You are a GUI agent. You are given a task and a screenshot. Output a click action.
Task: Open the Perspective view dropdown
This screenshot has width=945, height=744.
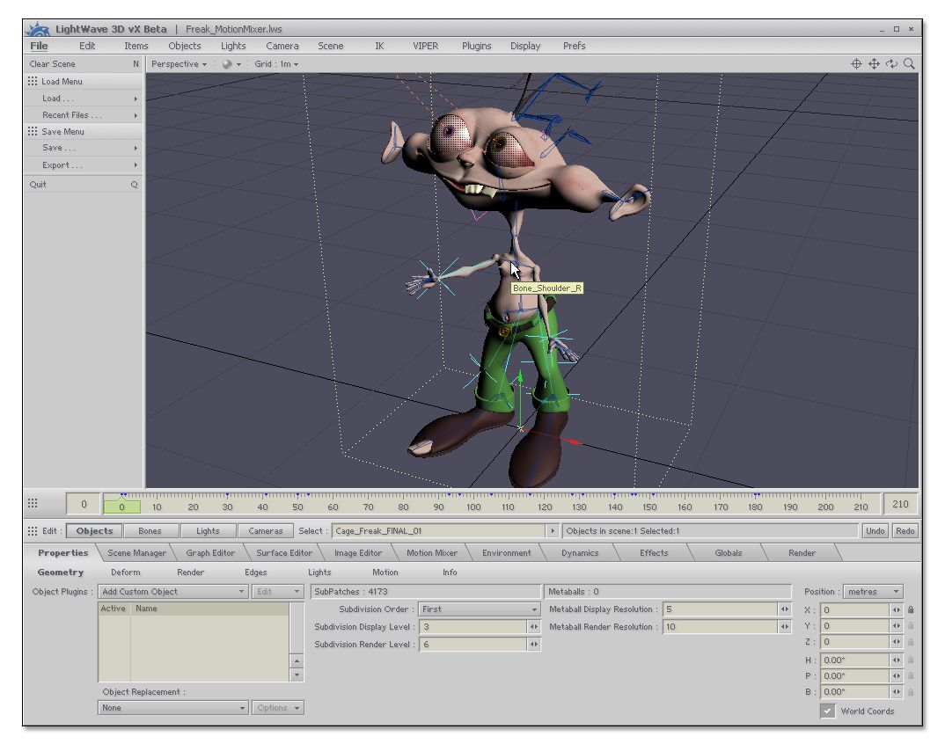[179, 64]
